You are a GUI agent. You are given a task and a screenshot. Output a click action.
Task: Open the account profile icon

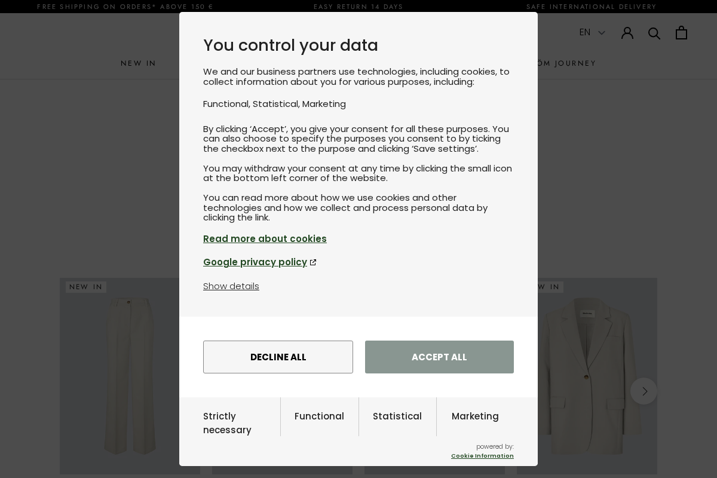(x=627, y=33)
